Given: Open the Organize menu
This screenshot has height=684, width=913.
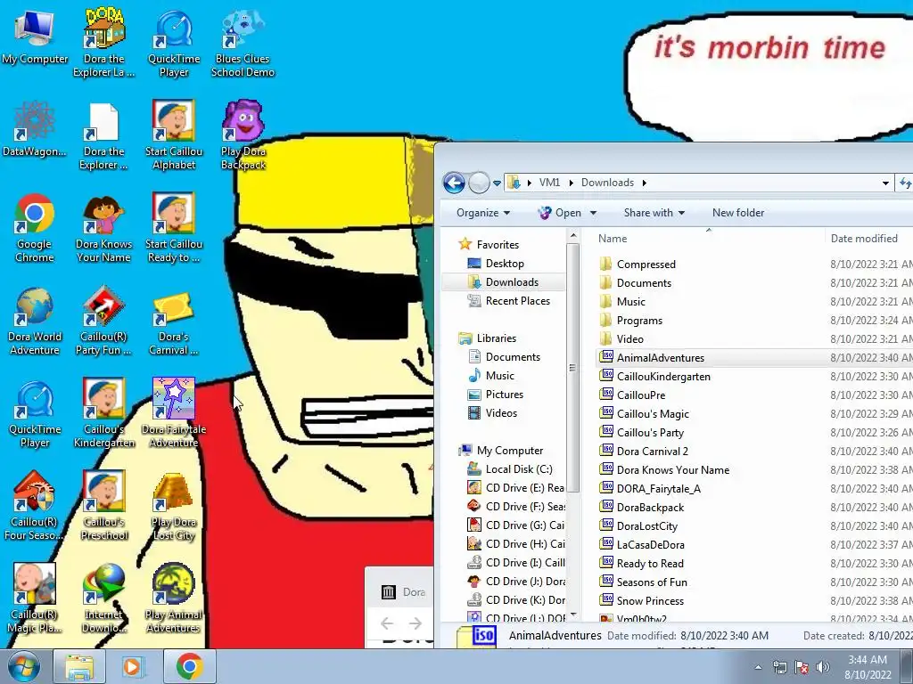Looking at the screenshot, I should 482,213.
